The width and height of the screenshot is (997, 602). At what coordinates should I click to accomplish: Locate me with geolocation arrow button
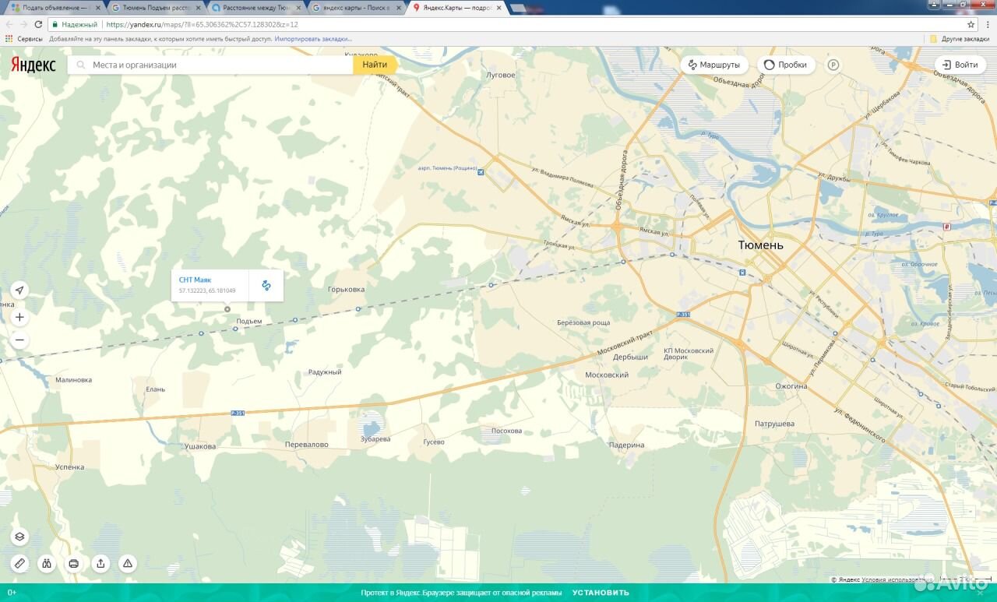(20, 290)
